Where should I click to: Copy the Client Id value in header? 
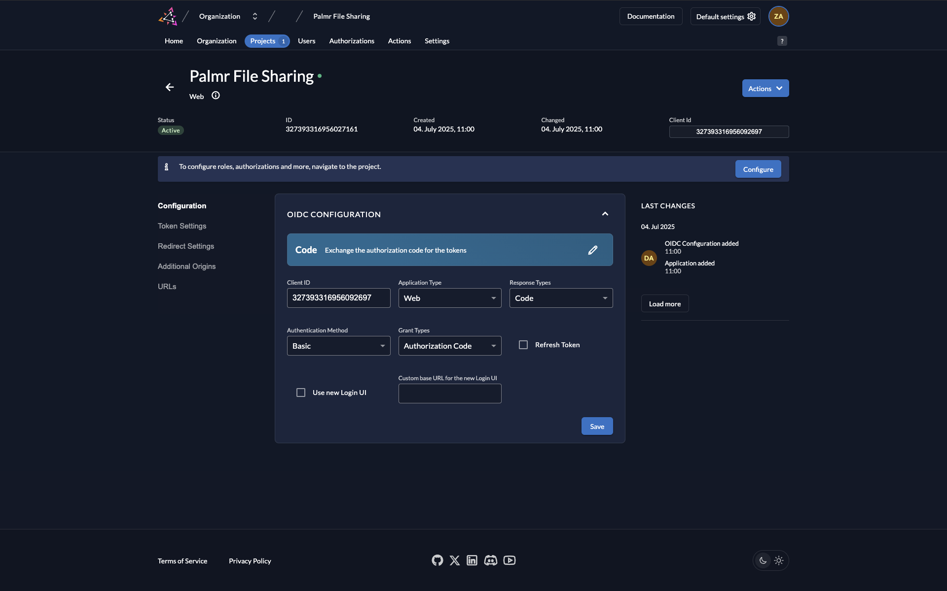tap(729, 131)
